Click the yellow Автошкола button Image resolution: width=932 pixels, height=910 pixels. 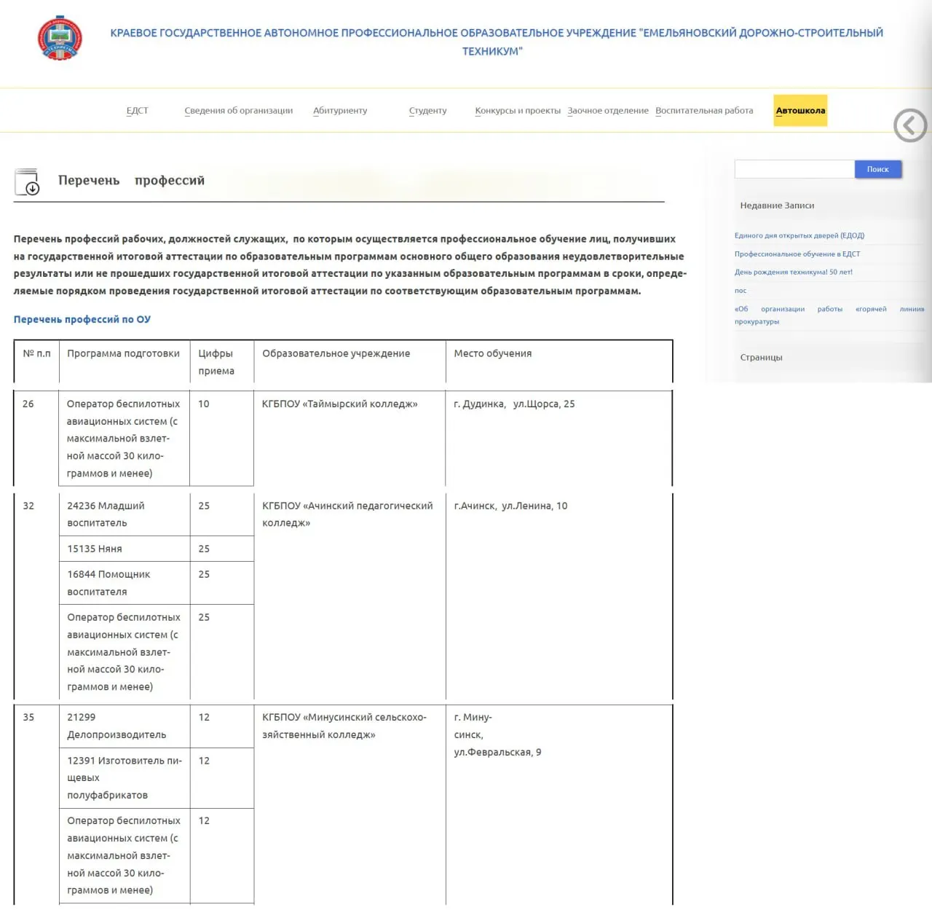tap(800, 111)
